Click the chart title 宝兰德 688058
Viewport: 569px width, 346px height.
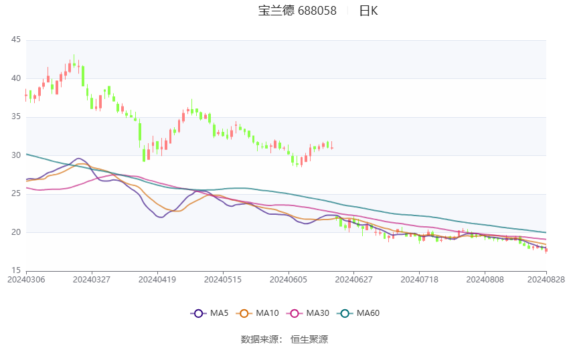(x=297, y=11)
